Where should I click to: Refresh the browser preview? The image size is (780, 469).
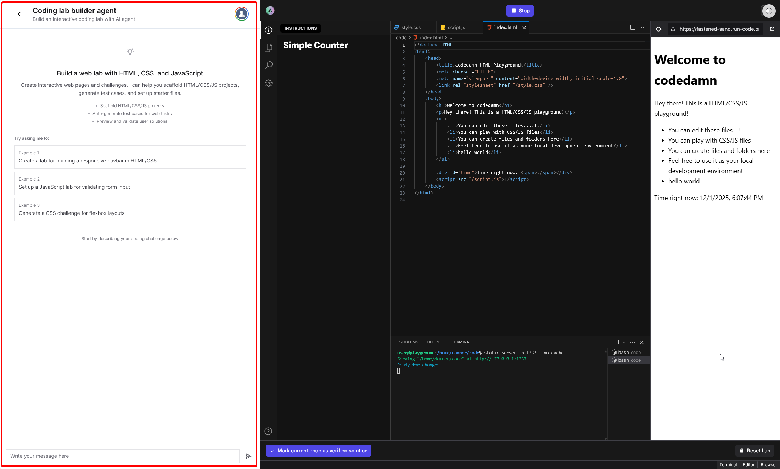(658, 29)
